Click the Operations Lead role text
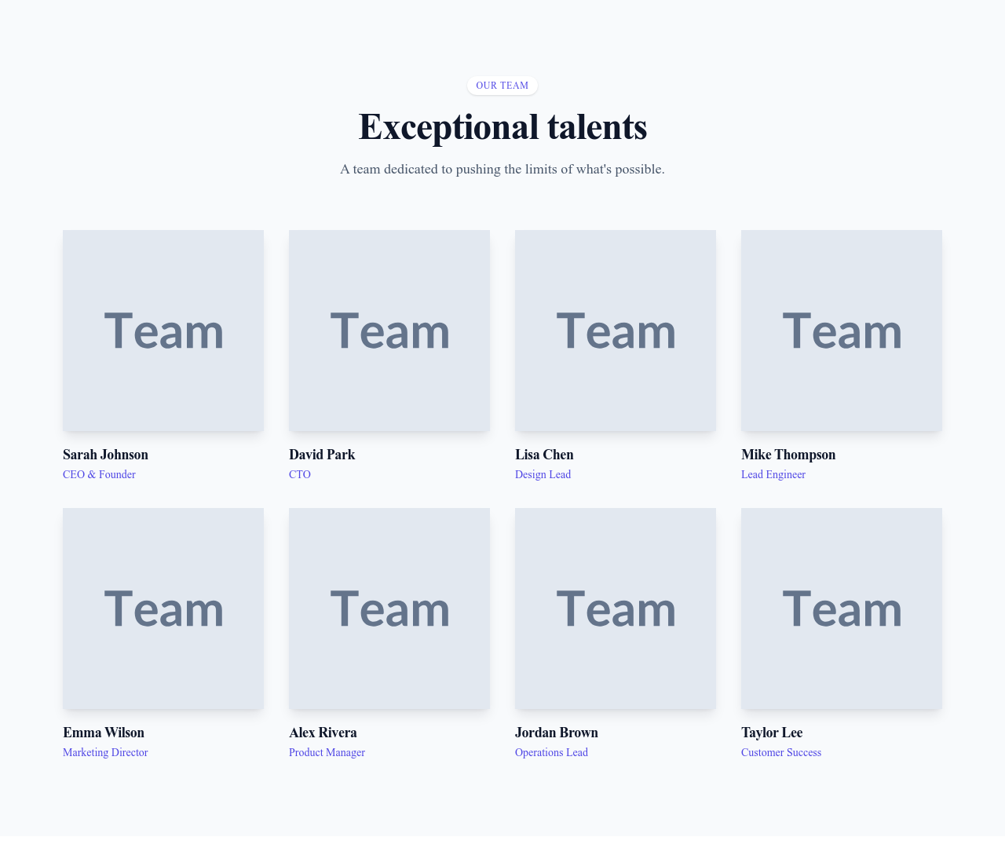Image resolution: width=1005 pixels, height=848 pixels. pyautogui.click(x=551, y=752)
